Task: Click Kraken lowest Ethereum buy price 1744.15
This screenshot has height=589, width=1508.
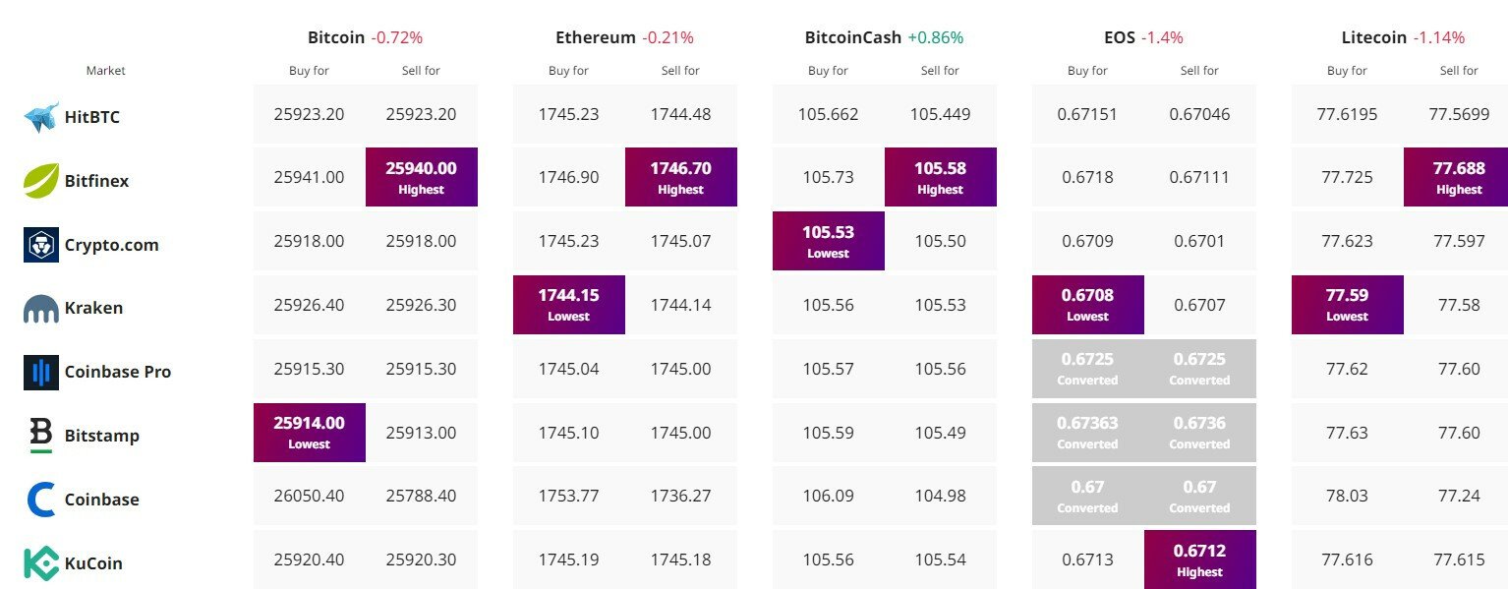Action: point(569,305)
